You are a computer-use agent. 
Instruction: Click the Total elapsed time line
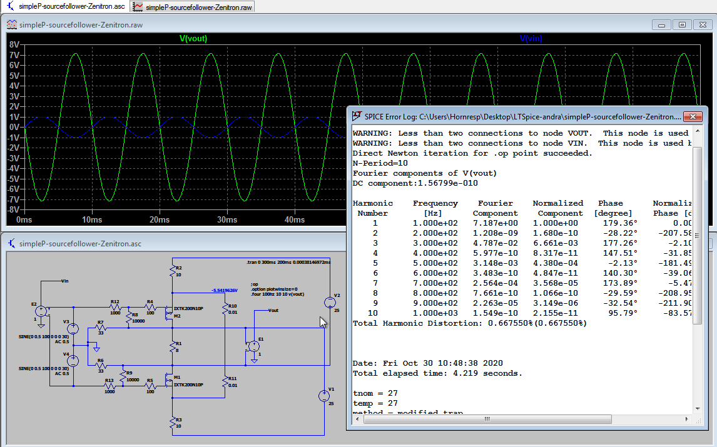437,373
